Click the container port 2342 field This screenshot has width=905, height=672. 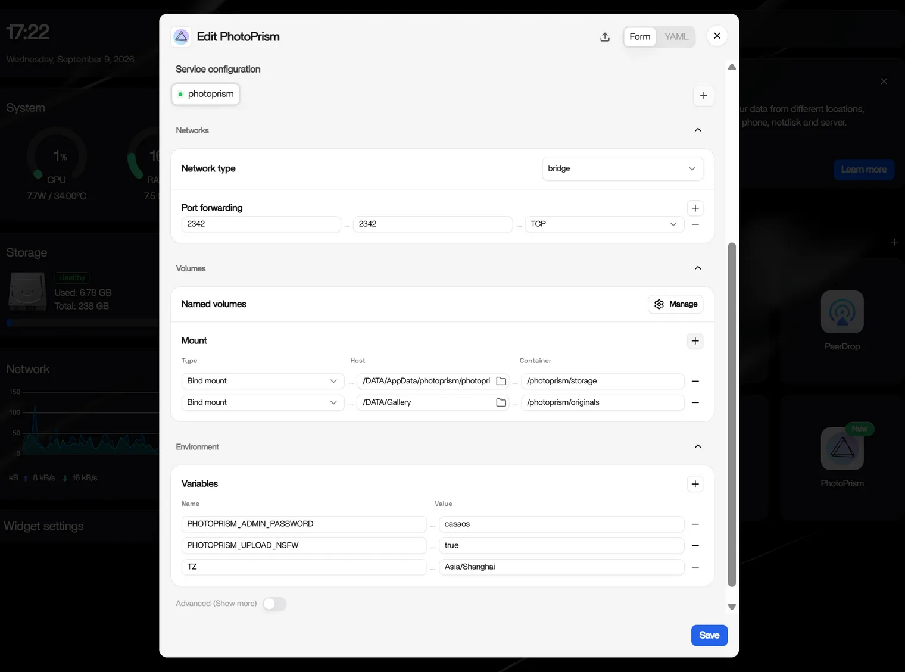(x=433, y=224)
